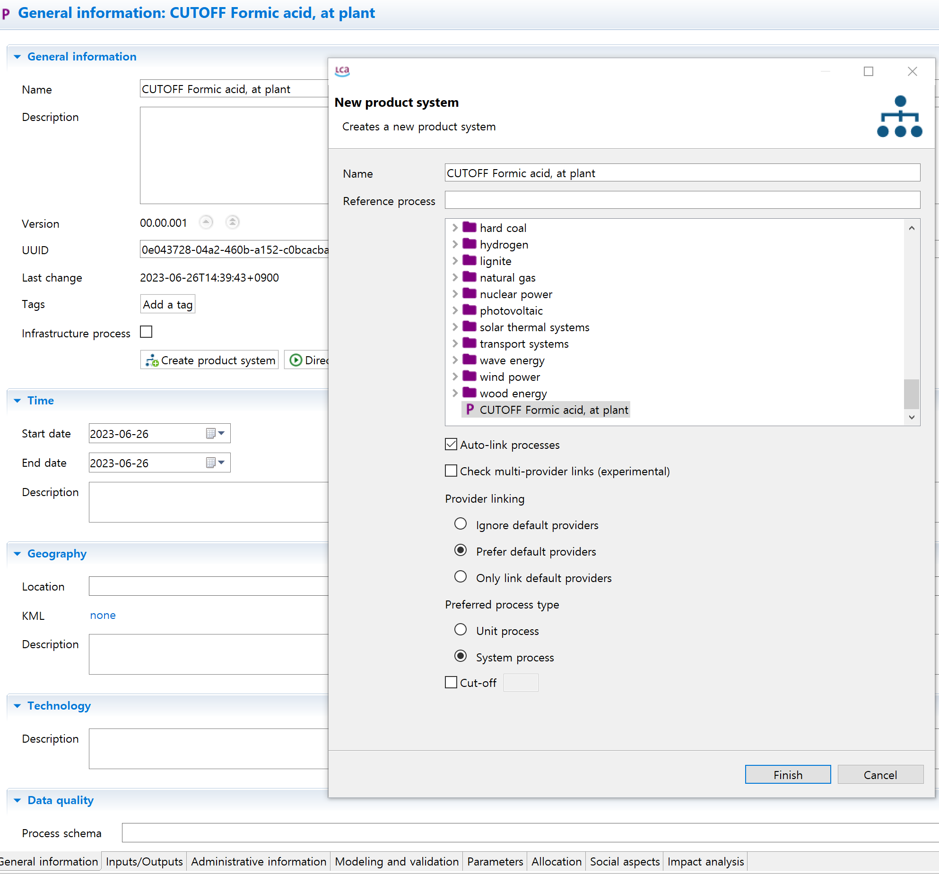Image resolution: width=939 pixels, height=874 pixels.
Task: Click the photovoltaic folder icon
Action: coord(469,310)
